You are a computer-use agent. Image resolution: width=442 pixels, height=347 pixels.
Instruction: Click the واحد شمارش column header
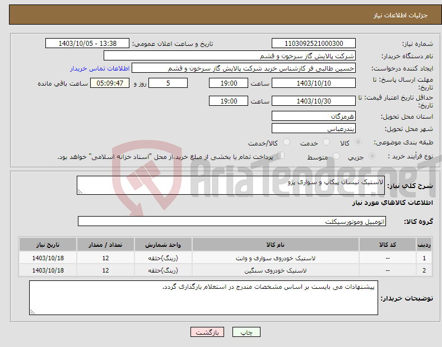tap(163, 245)
